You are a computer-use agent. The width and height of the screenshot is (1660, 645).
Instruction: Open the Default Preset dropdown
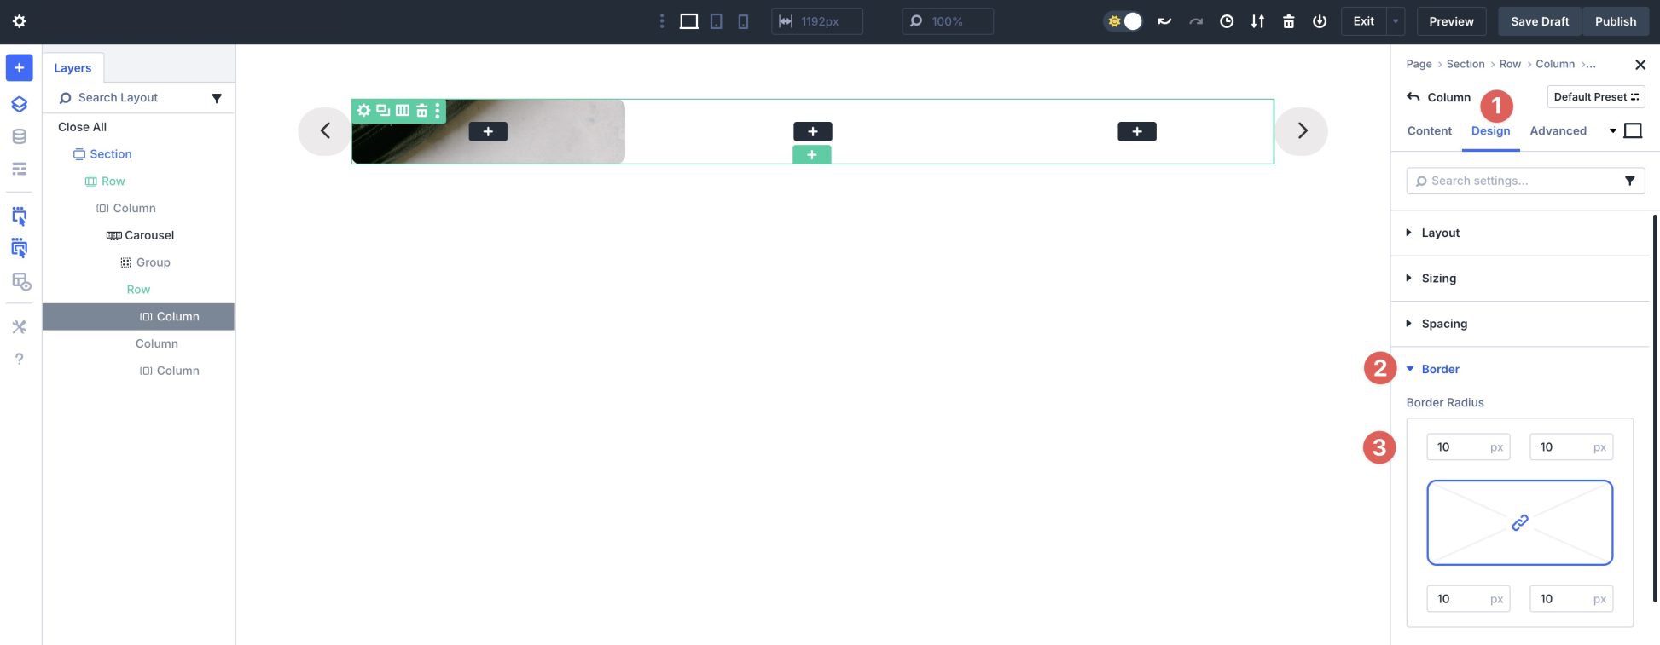tap(1596, 96)
